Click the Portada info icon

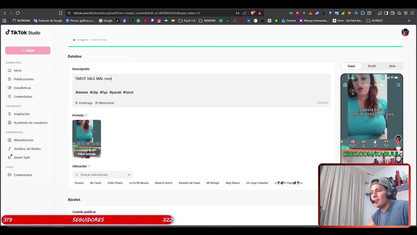86,115
